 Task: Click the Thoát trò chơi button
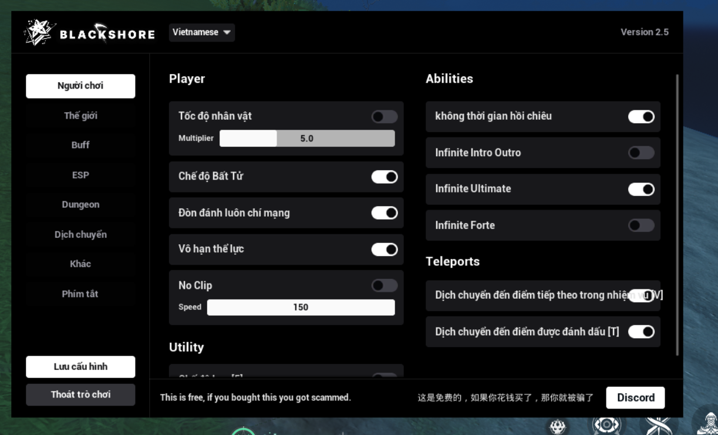click(80, 394)
